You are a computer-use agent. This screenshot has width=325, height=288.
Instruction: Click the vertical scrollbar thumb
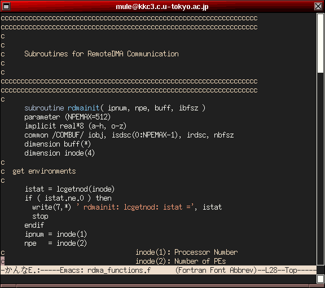(x=320, y=43)
